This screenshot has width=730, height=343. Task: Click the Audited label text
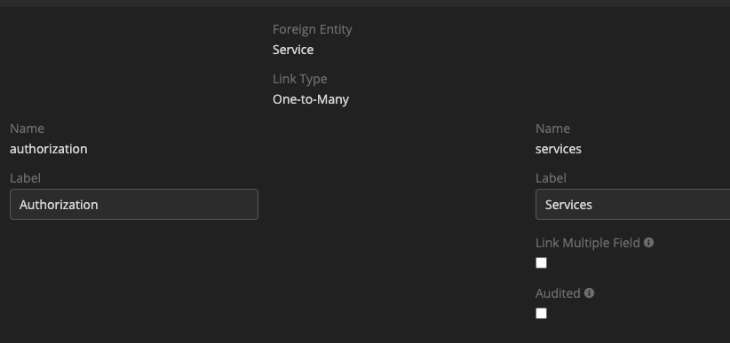pyautogui.click(x=558, y=293)
